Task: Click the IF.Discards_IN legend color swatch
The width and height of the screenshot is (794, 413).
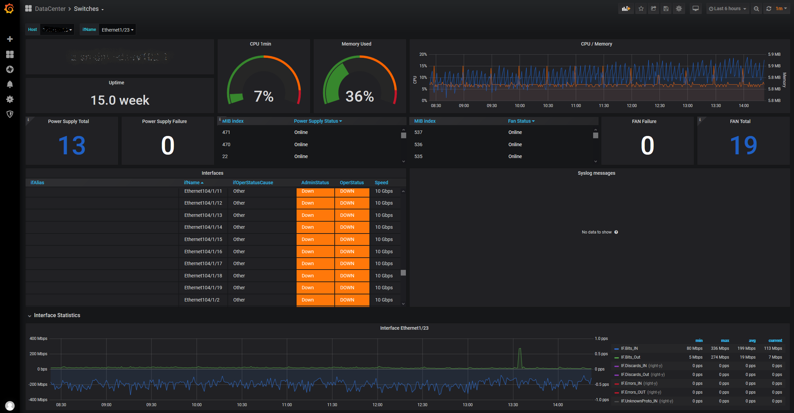Action: coord(617,366)
